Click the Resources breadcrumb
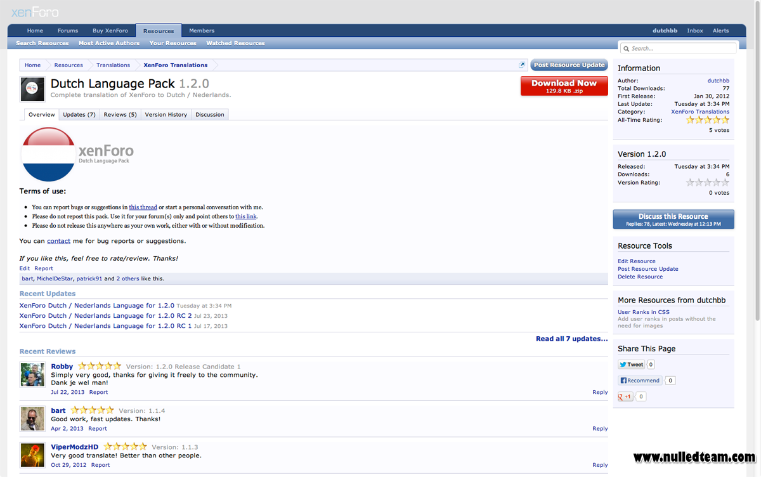Viewport: 761px width, 477px height. (x=68, y=65)
